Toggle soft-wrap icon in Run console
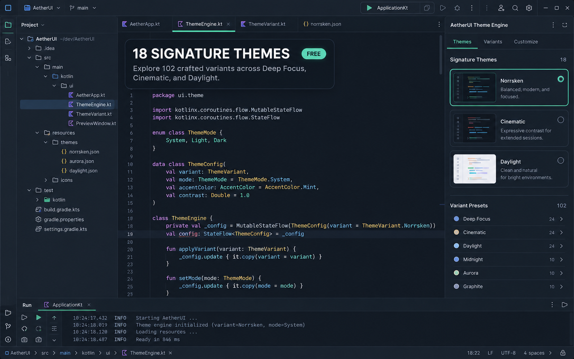The height and width of the screenshot is (359, 574). [54, 329]
